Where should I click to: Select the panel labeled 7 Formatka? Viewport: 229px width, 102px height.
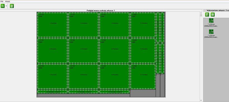52,76
